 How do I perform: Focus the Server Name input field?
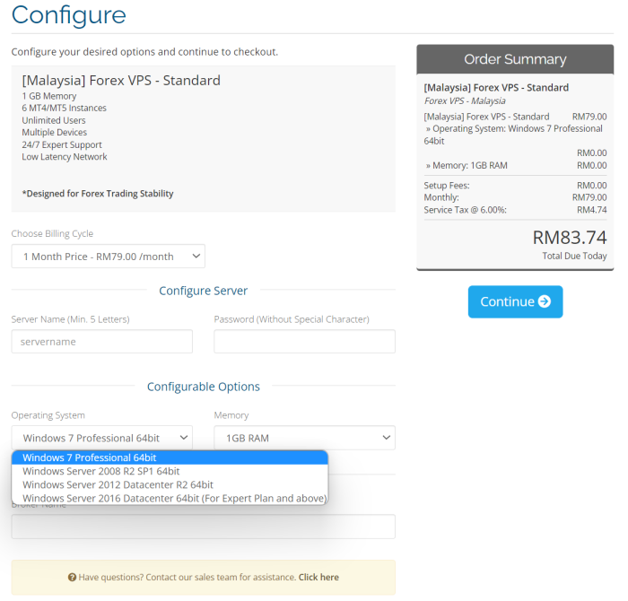pyautogui.click(x=101, y=342)
